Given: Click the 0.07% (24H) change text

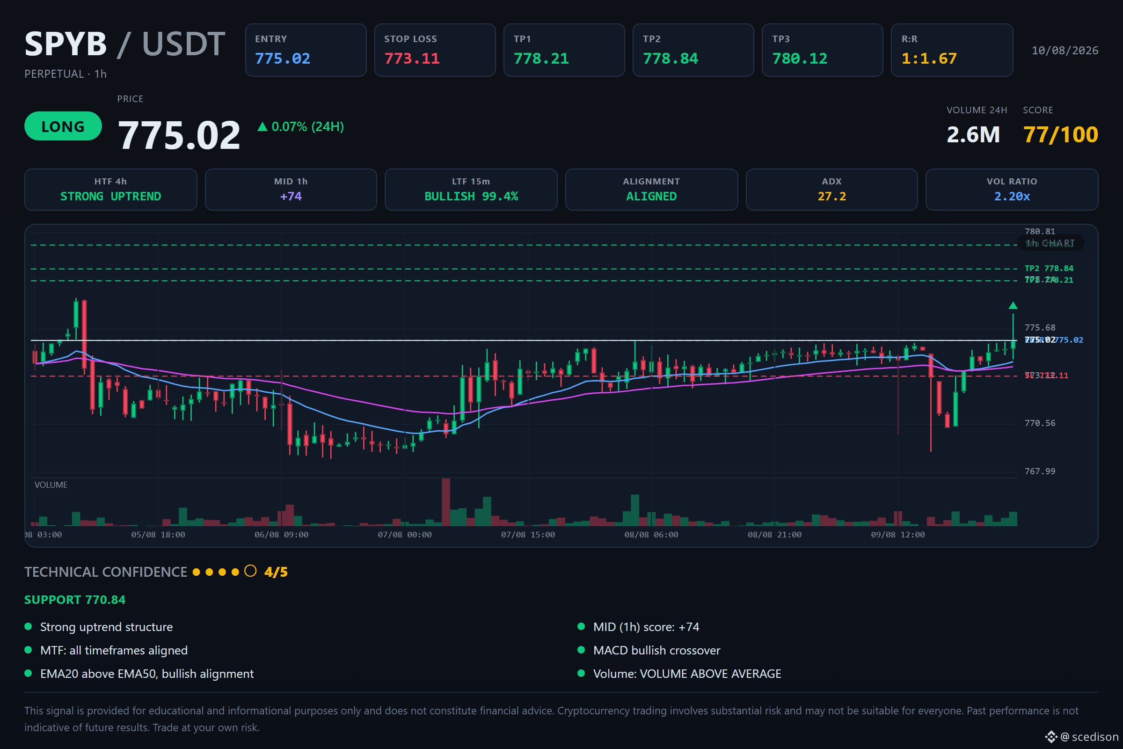Looking at the screenshot, I should (x=307, y=126).
